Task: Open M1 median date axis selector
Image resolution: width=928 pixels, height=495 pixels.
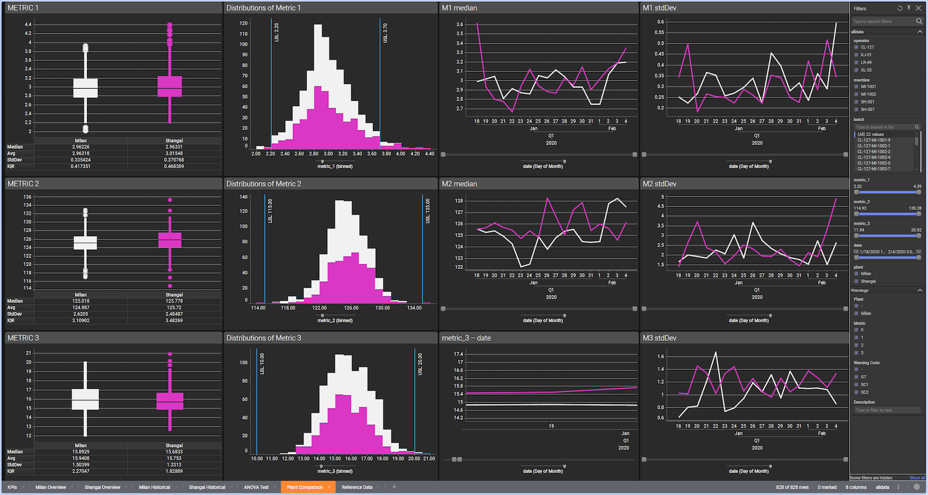Action: 543,166
